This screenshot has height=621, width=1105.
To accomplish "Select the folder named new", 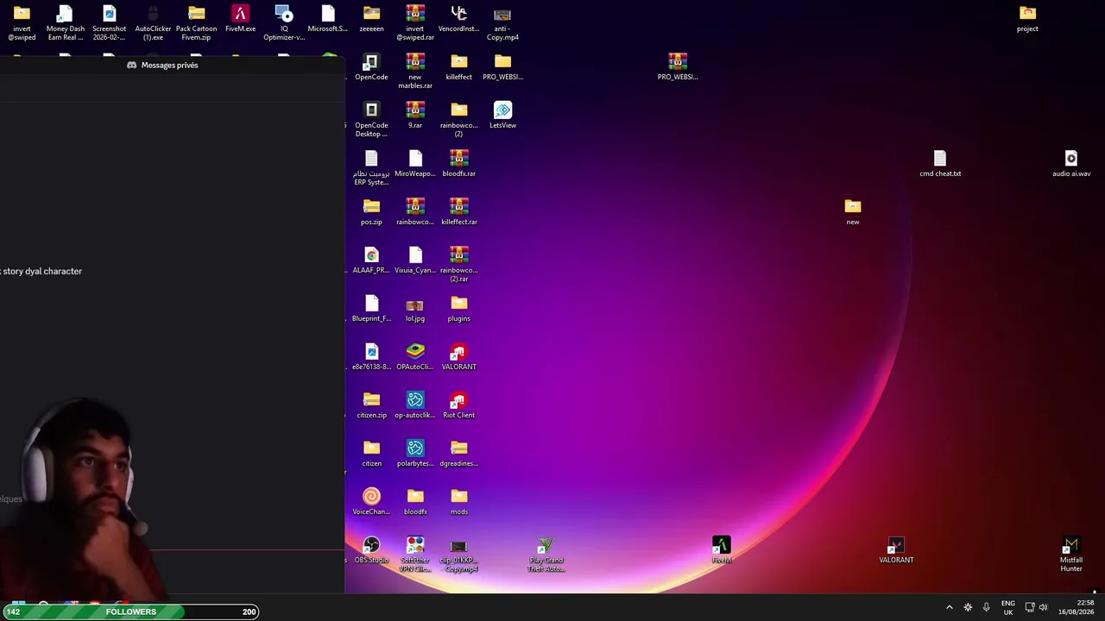I will click(852, 212).
